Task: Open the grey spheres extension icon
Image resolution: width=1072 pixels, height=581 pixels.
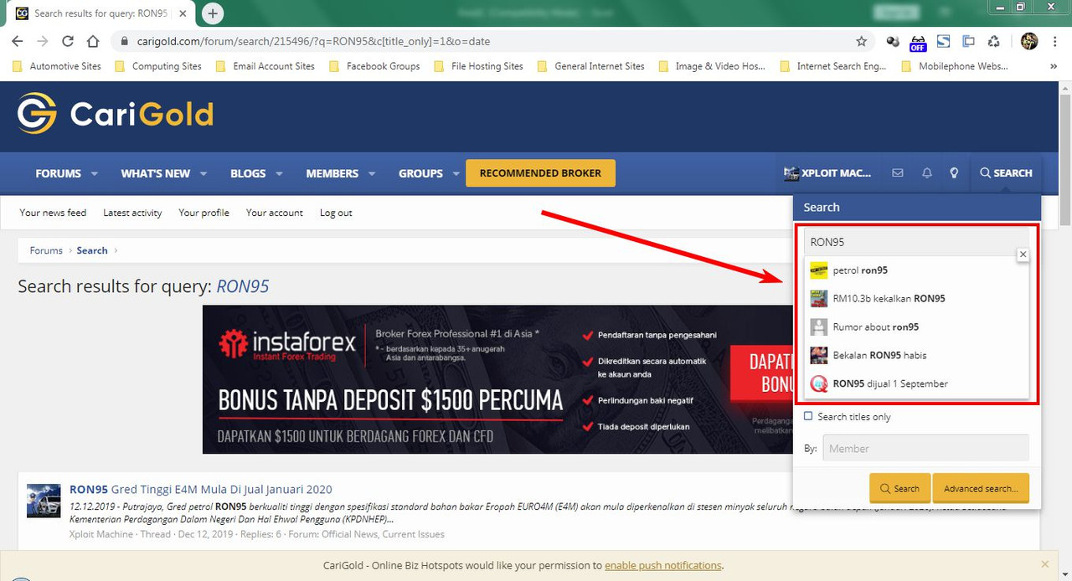Action: [894, 41]
